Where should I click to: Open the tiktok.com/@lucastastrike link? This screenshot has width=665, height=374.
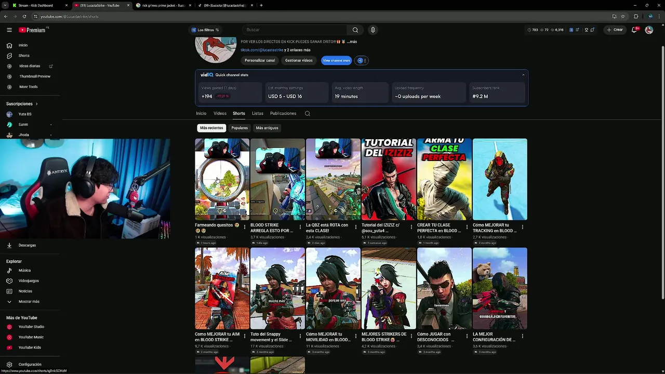[262, 50]
